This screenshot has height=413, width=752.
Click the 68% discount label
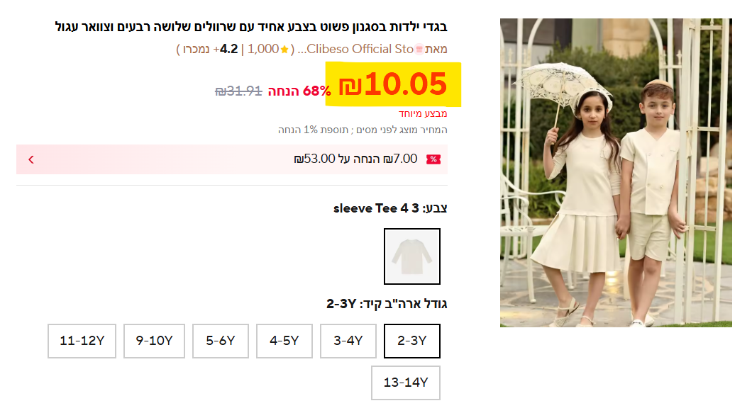299,91
